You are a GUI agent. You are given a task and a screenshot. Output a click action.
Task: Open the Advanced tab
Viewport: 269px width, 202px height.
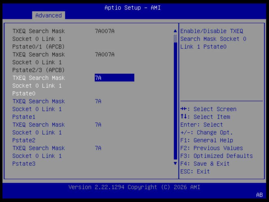pos(49,15)
